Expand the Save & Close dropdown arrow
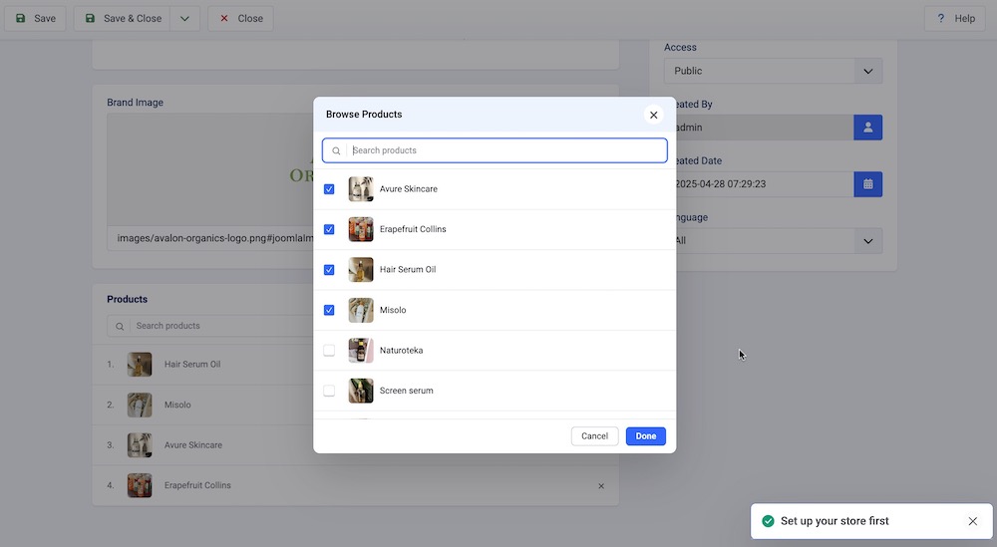The image size is (997, 547). pyautogui.click(x=185, y=18)
